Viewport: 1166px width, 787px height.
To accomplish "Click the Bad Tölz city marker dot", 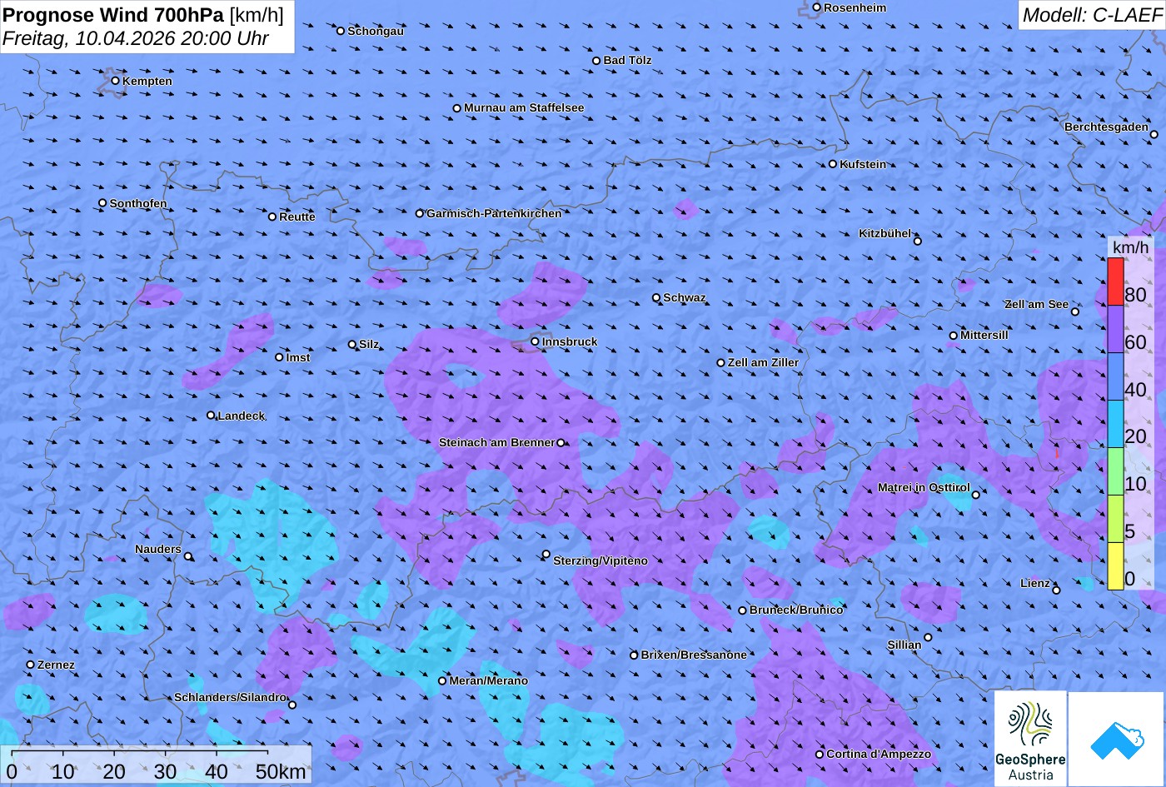I will 596,61.
